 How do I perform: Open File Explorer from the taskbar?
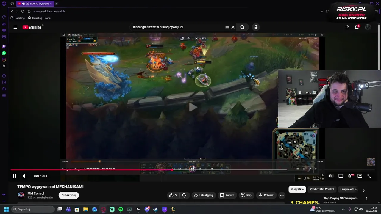(x=86, y=209)
